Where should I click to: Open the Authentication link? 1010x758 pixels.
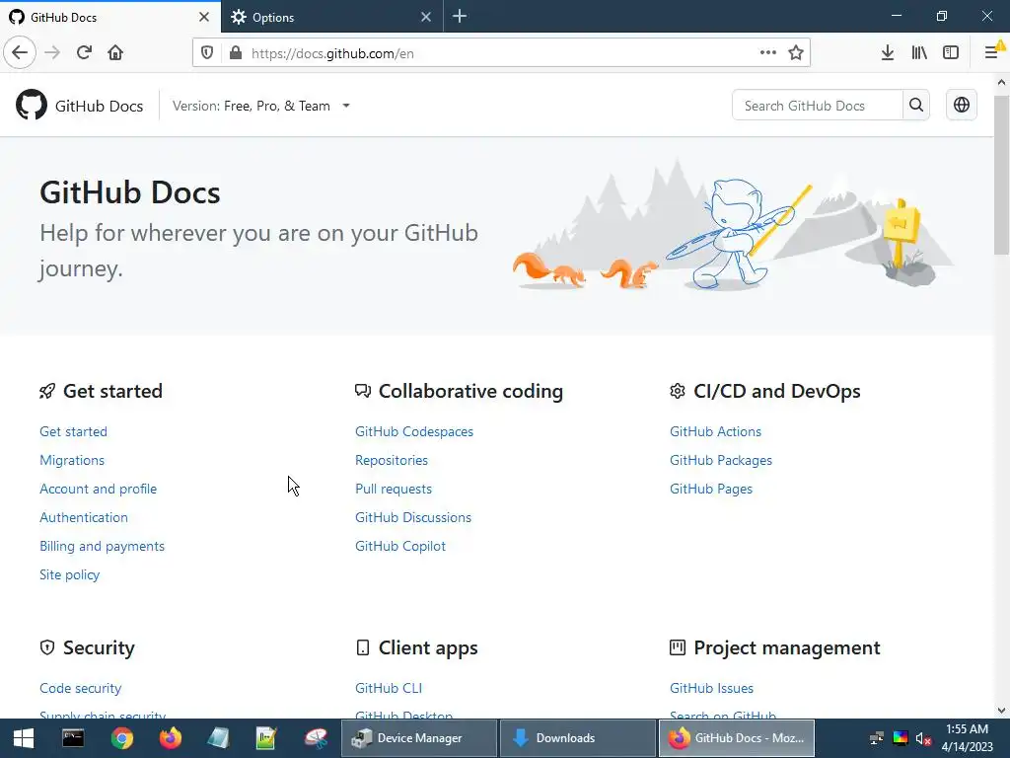pyautogui.click(x=84, y=517)
